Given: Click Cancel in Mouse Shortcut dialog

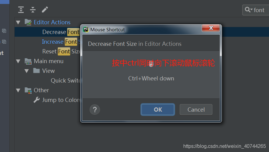Looking at the screenshot, I should pos(196,110).
